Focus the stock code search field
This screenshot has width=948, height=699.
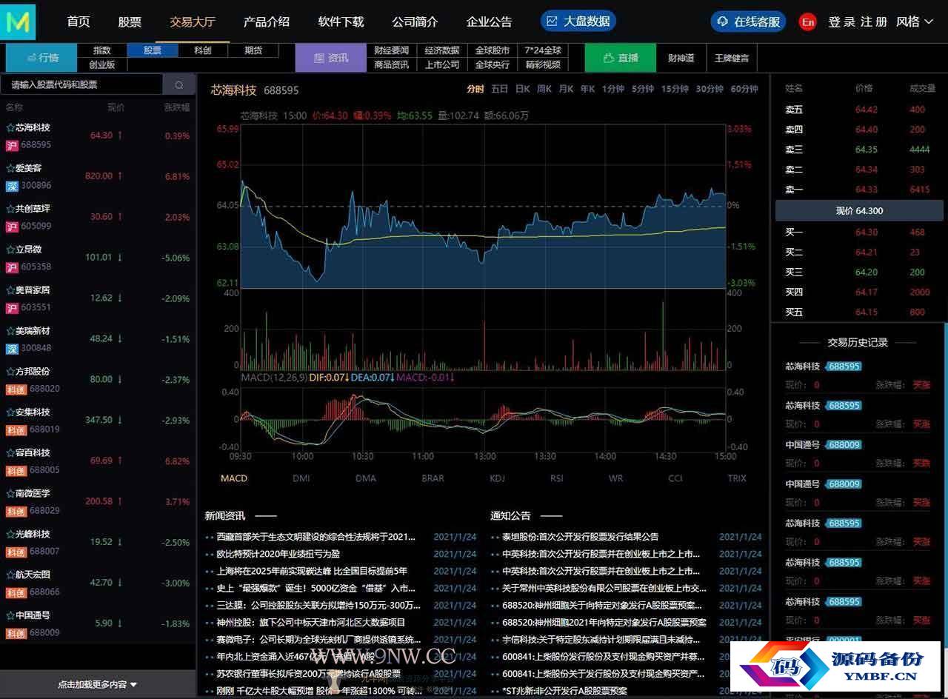pos(82,85)
